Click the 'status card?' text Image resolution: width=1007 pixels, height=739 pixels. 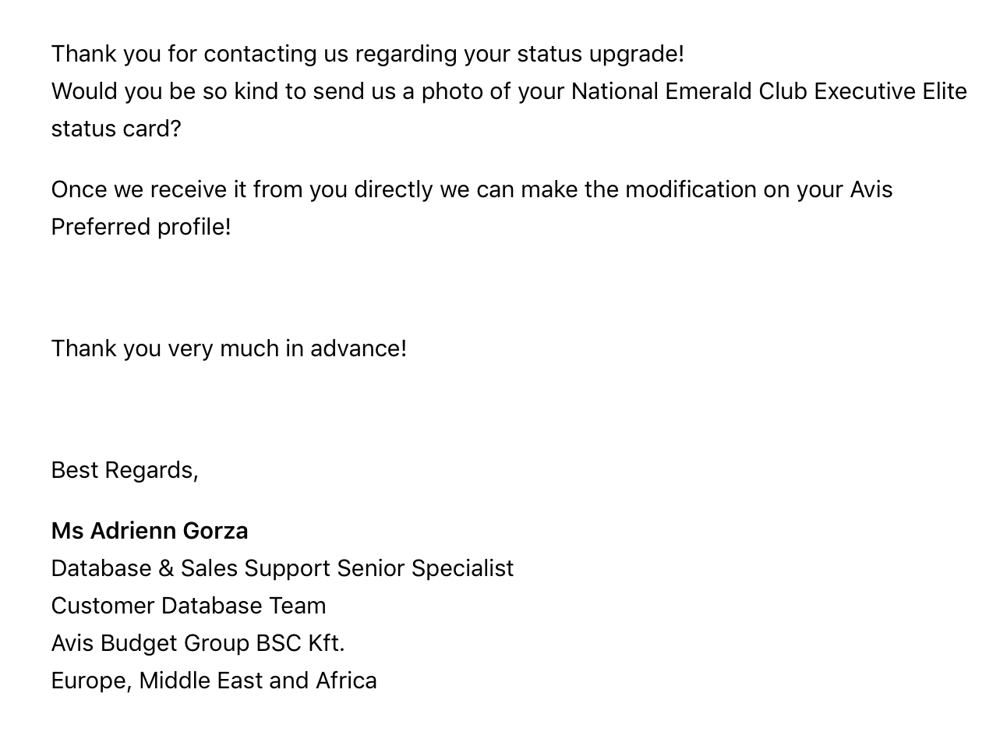pyautogui.click(x=116, y=129)
